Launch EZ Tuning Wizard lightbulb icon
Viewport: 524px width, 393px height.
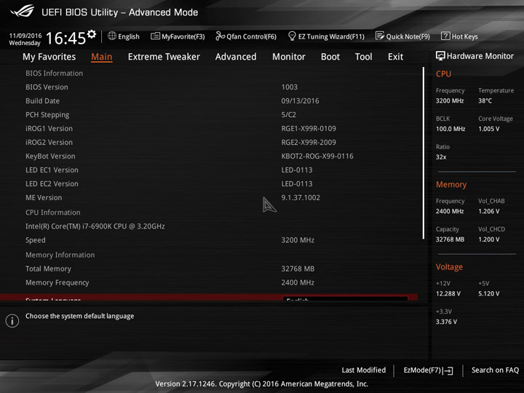pyautogui.click(x=292, y=36)
